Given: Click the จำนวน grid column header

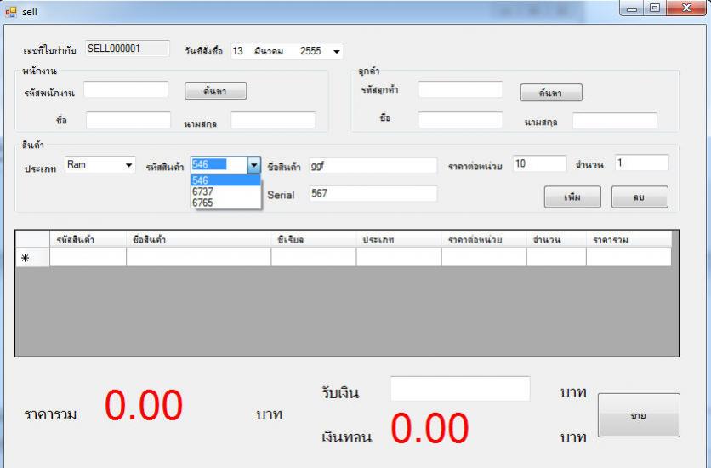Looking at the screenshot, I should (556, 239).
